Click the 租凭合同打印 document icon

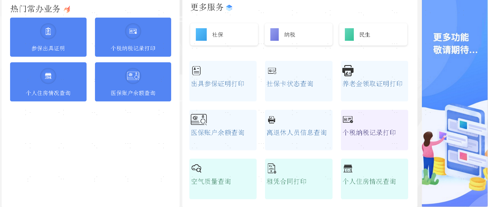coord(272,168)
